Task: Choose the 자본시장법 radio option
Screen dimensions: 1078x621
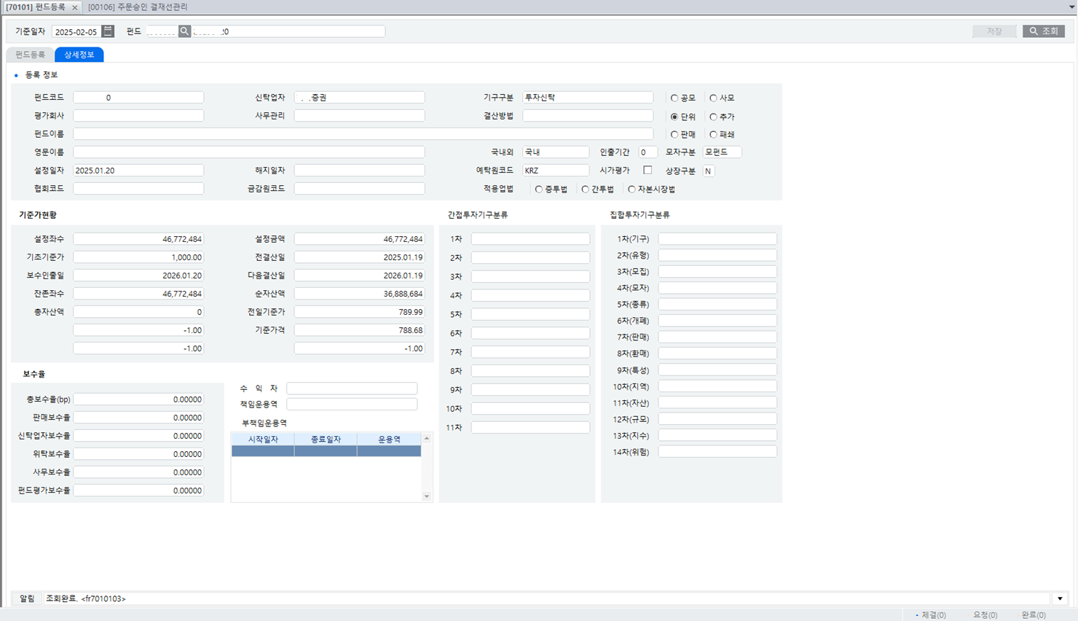Action: [632, 189]
